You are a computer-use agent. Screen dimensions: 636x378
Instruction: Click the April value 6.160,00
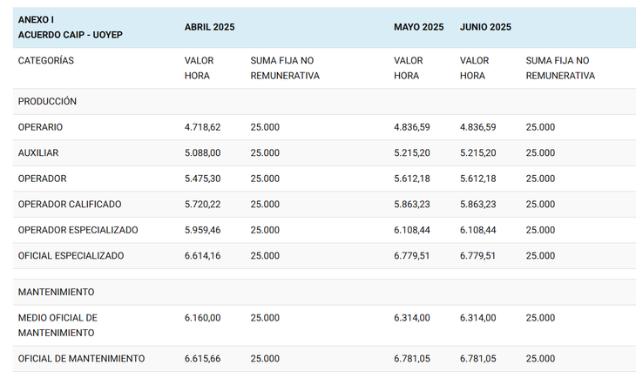point(202,318)
